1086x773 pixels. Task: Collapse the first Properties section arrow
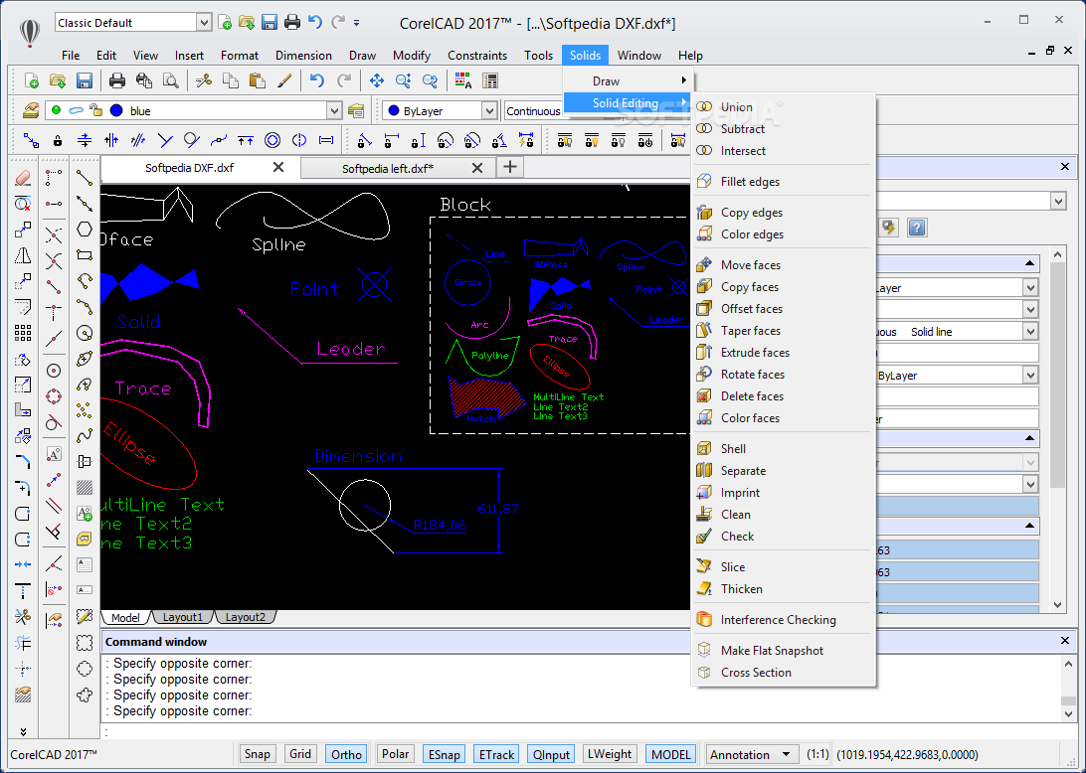pos(1029,263)
